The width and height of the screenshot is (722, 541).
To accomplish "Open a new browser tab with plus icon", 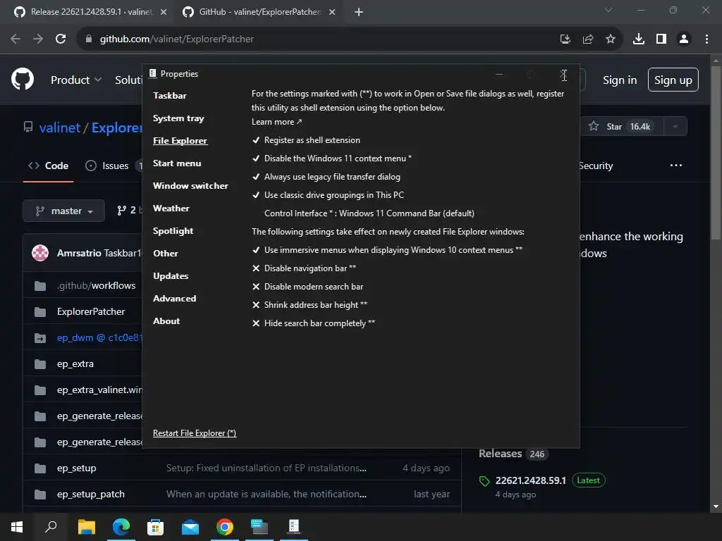I will tap(359, 12).
